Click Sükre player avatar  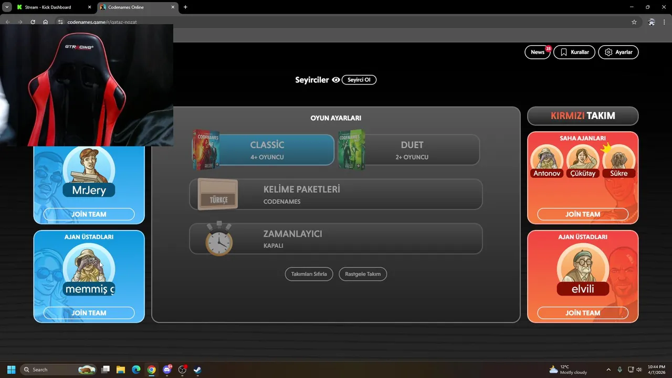click(x=619, y=161)
